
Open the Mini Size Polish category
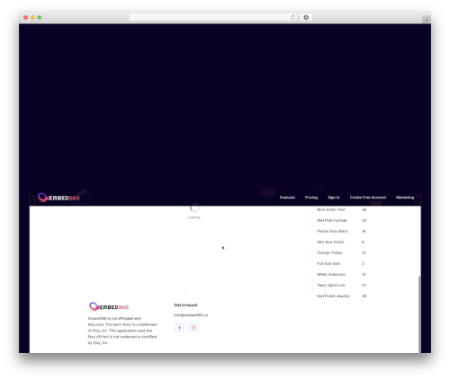tap(330, 242)
